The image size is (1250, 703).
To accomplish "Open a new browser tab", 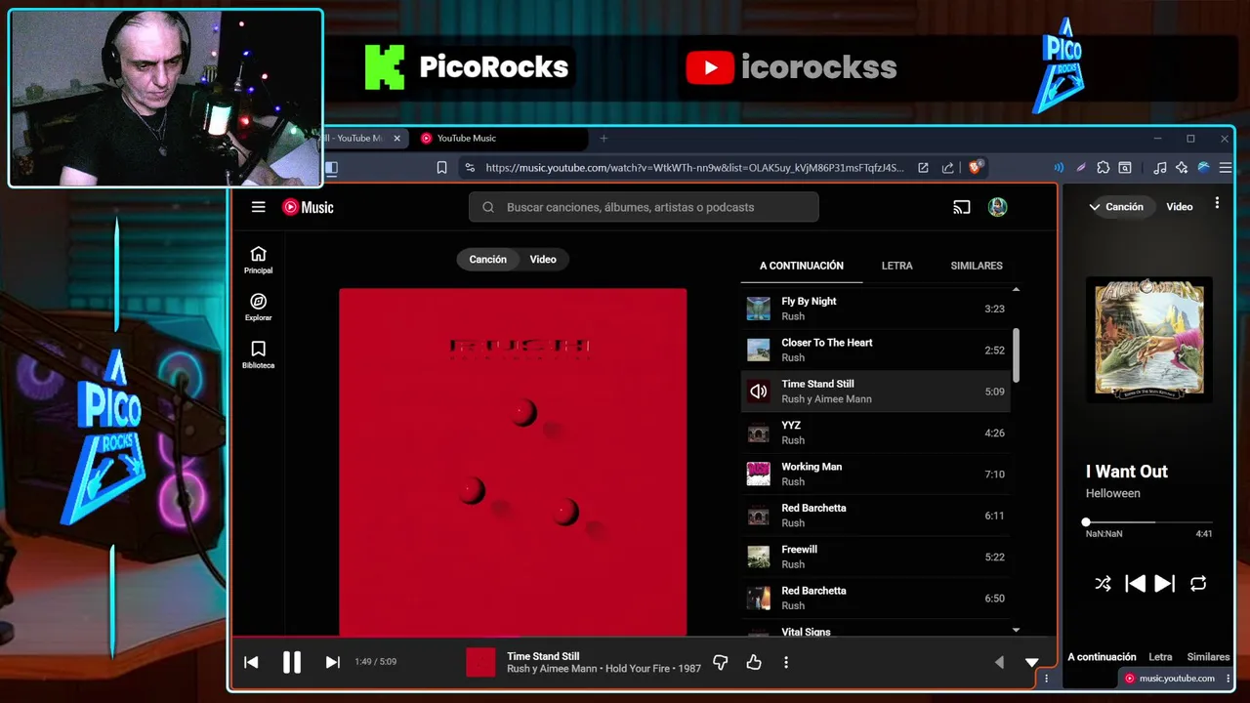I will point(604,139).
